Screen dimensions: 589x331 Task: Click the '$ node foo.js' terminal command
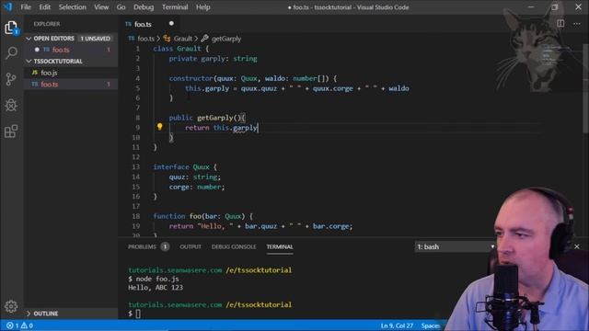pyautogui.click(x=154, y=279)
